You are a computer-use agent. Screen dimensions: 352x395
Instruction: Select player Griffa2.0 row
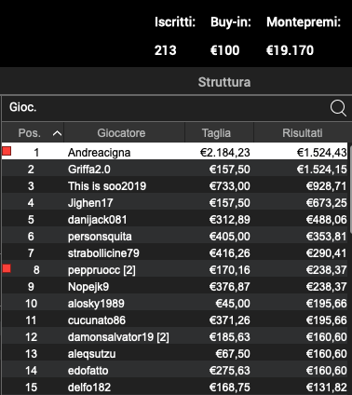pyautogui.click(x=174, y=170)
